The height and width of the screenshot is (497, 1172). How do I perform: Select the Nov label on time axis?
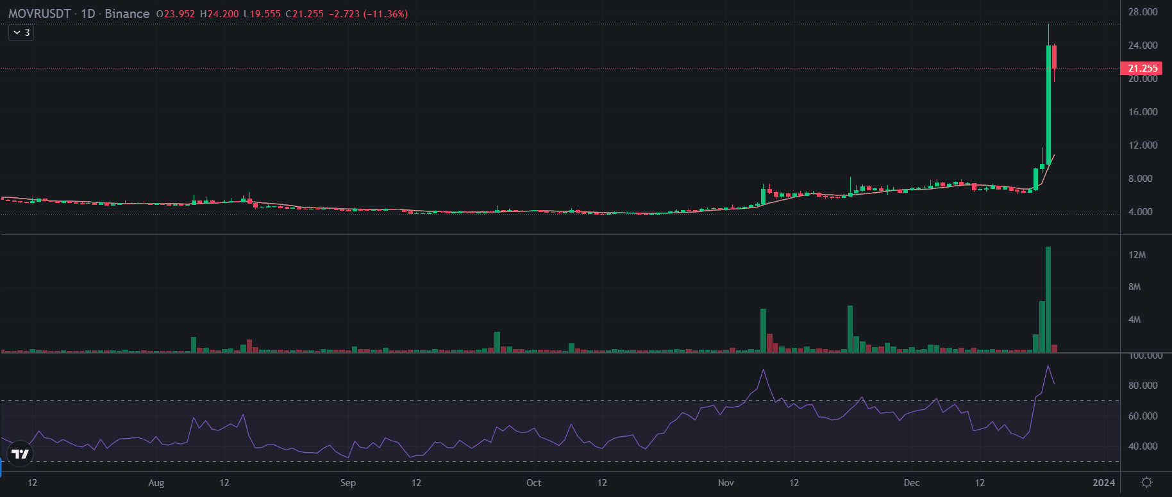[x=726, y=483]
